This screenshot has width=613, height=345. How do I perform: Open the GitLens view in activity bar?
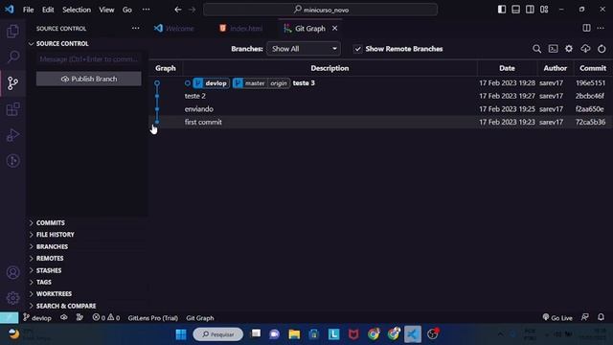pos(12,161)
